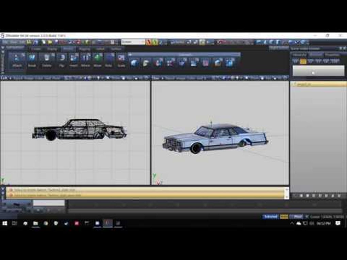The width and height of the screenshot is (347, 260).
Task: Maximize the right viewport using its header's last icon
Action: point(285,78)
